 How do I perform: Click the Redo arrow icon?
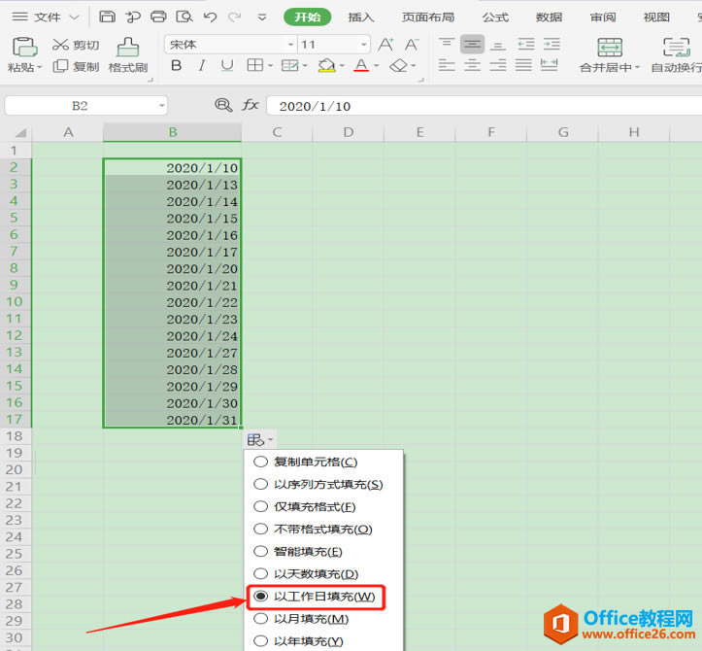[x=234, y=17]
